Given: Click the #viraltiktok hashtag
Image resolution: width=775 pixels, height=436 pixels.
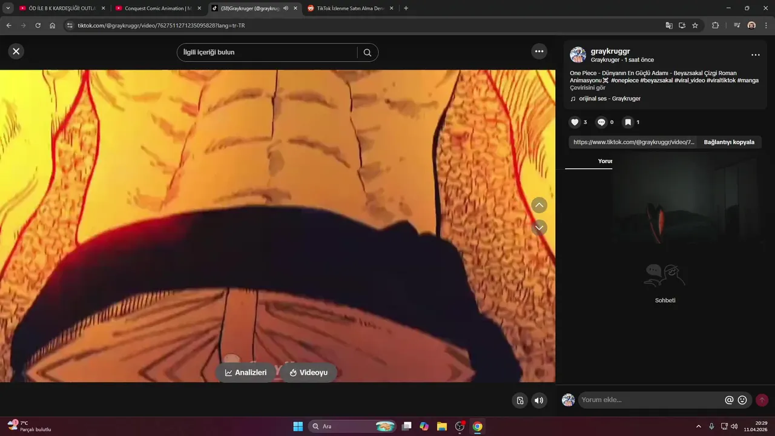Looking at the screenshot, I should (x=721, y=81).
